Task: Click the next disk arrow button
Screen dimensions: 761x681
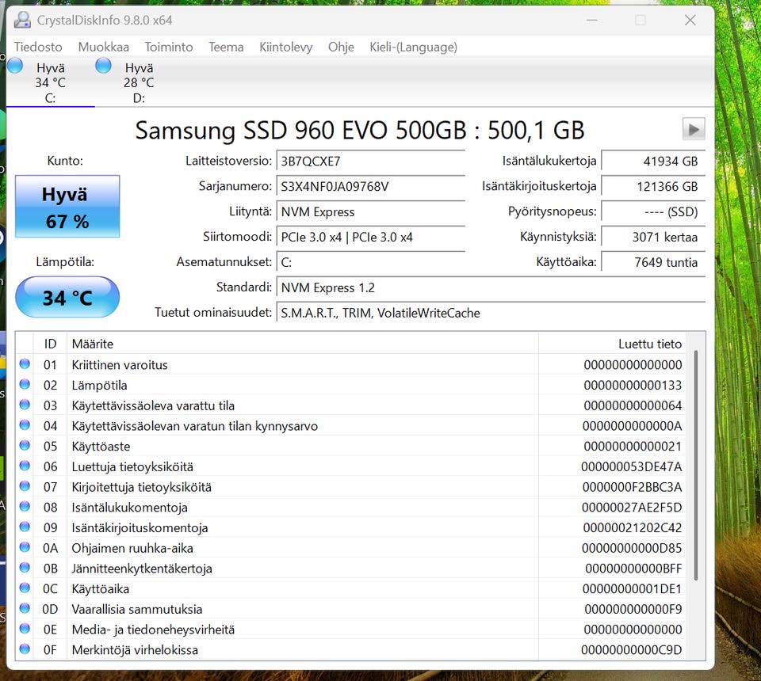Action: tap(694, 129)
